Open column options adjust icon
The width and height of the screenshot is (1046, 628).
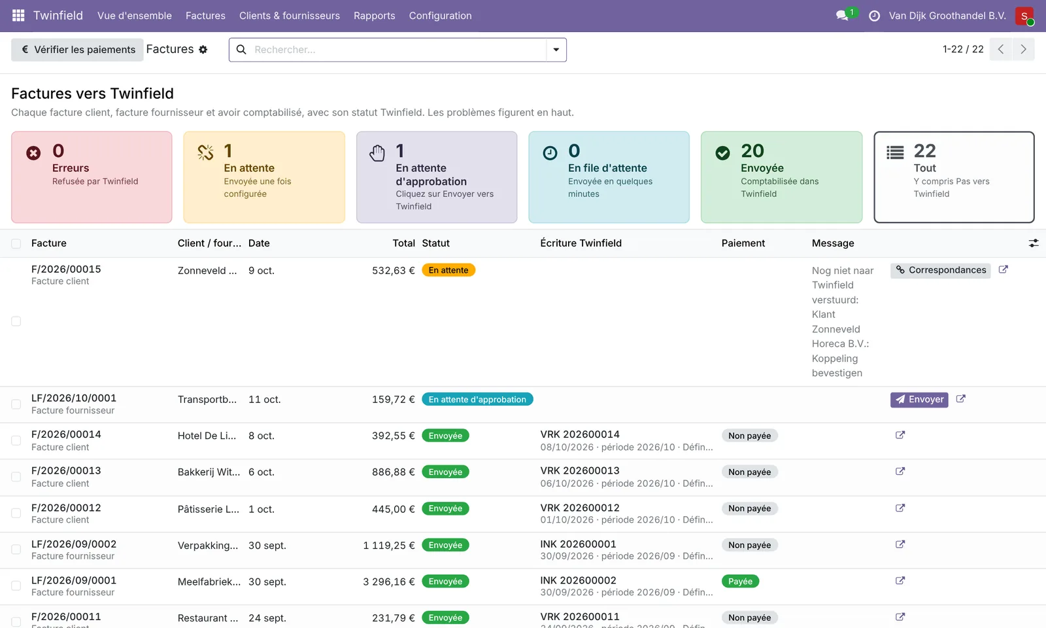tap(1034, 243)
